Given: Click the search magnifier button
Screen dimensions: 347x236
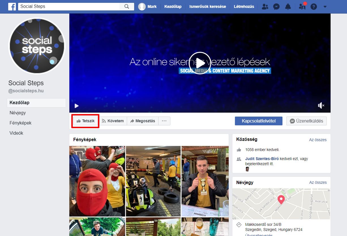Looking at the screenshot, I should [x=127, y=6].
